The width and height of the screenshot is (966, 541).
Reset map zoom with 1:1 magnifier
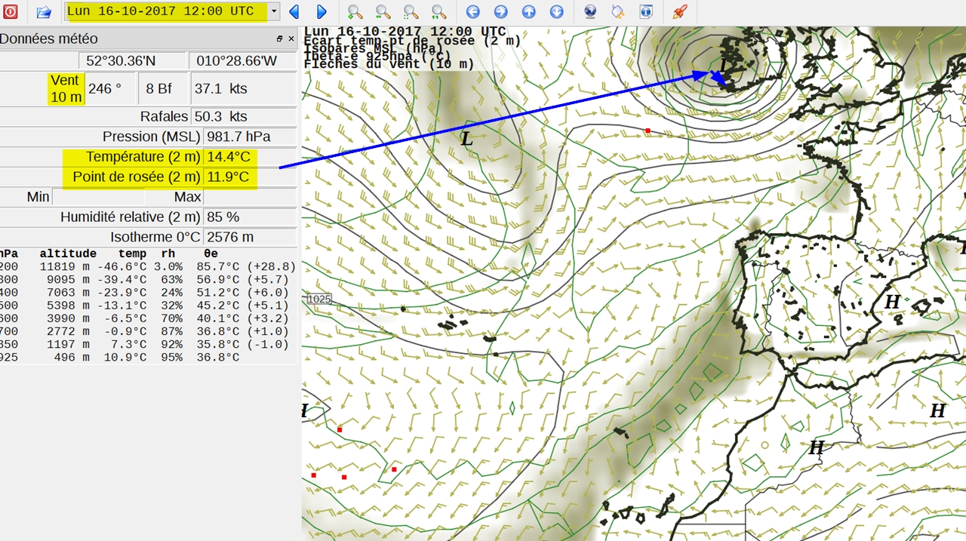click(x=438, y=11)
